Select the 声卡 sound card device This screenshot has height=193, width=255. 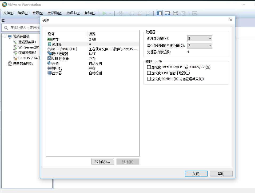pyautogui.click(x=93, y=63)
